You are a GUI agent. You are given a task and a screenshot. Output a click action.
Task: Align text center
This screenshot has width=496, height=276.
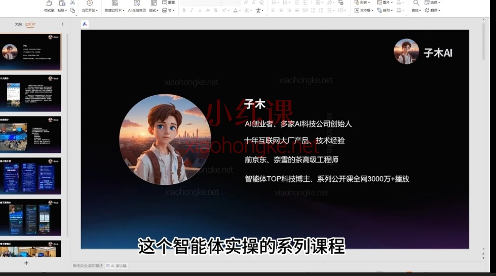tap(281, 11)
